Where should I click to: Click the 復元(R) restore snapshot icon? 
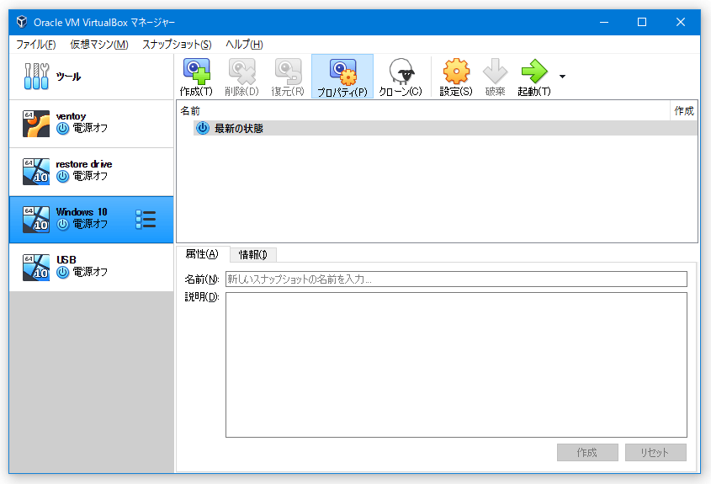point(288,72)
